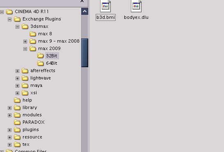Screen dimensions: 224x152
Task: Select the max 8 tree label
Action: (45, 34)
